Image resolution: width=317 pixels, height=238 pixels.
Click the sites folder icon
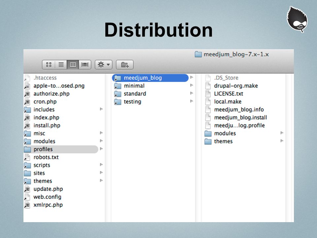pos(27,173)
